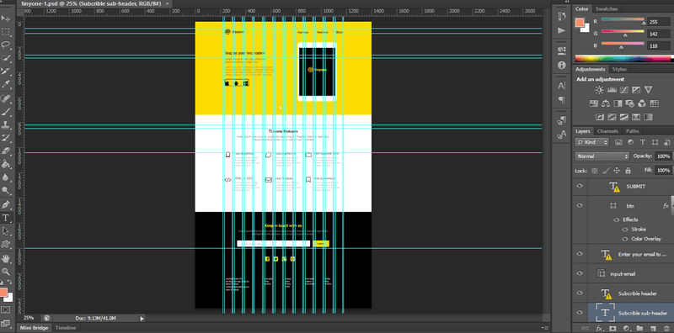Switch to the Channels tab
The width and height of the screenshot is (674, 333).
click(x=607, y=131)
